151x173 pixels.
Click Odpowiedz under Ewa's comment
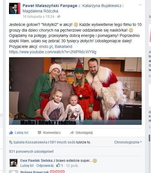[x=45, y=166]
